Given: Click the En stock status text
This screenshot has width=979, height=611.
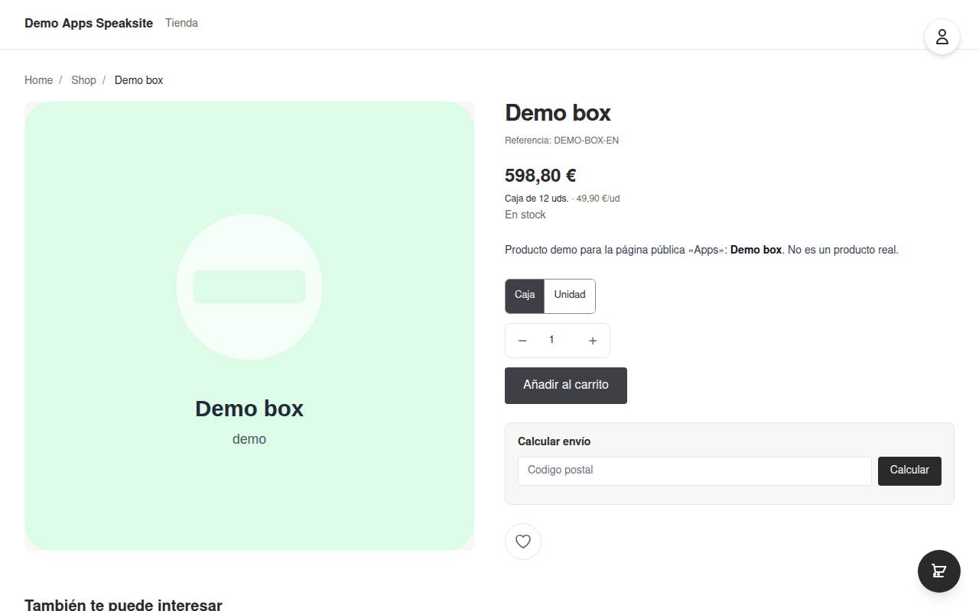Looking at the screenshot, I should 525,215.
